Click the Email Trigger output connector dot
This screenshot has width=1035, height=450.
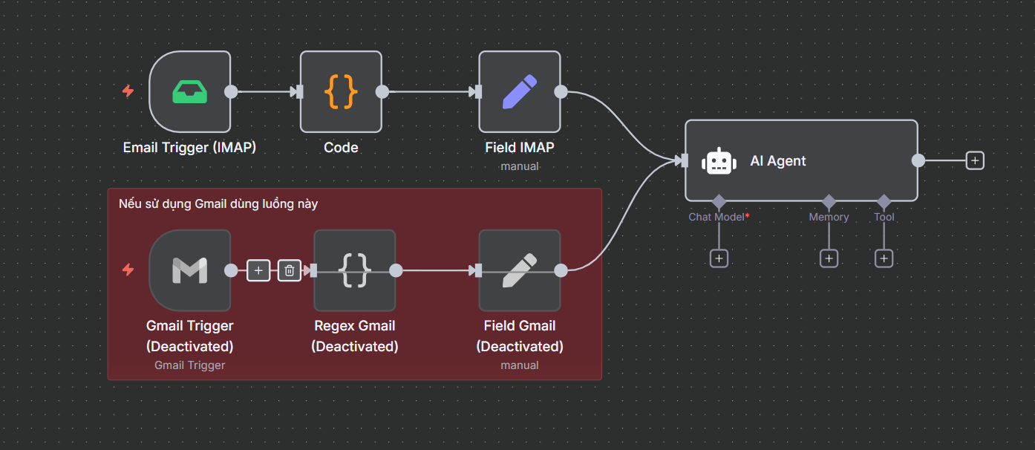231,91
